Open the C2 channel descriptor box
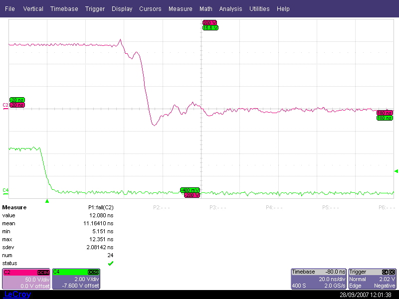Image resolution: width=399 pixels, height=299 pixels. tap(26, 279)
